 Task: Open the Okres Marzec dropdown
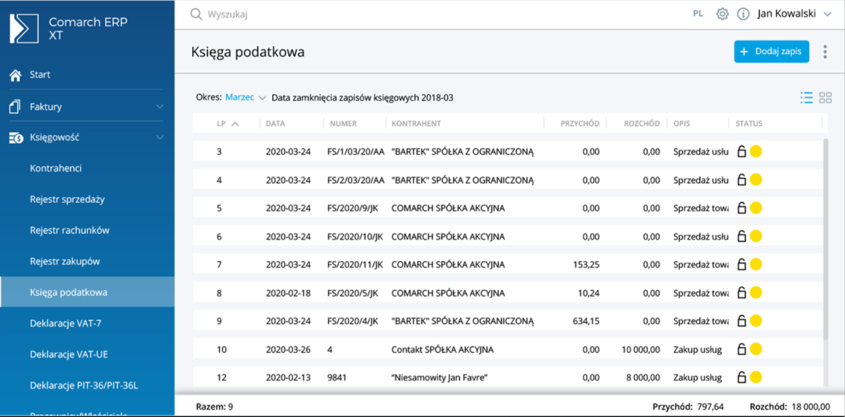[246, 98]
